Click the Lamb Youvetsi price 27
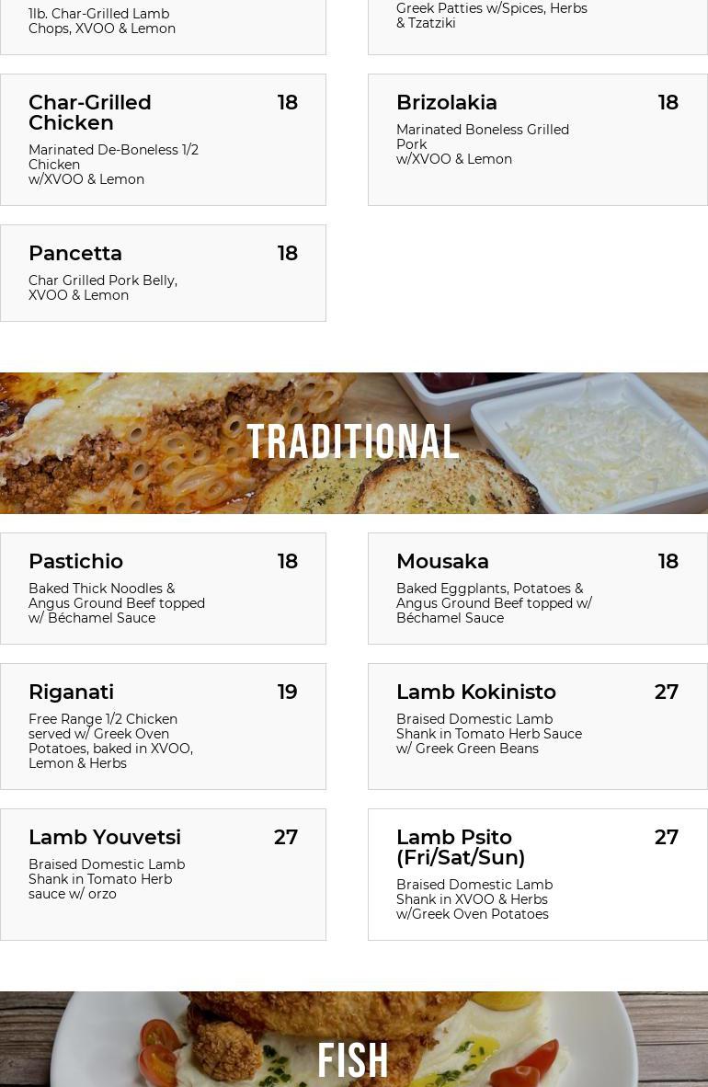The image size is (708, 1087). coord(285,838)
